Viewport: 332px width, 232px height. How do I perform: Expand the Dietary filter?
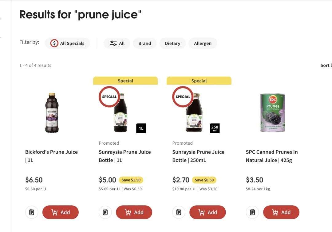(x=172, y=43)
